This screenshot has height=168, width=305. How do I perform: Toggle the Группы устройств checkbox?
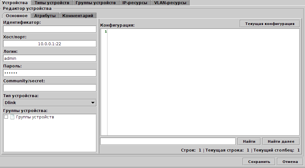pyautogui.click(x=6, y=117)
